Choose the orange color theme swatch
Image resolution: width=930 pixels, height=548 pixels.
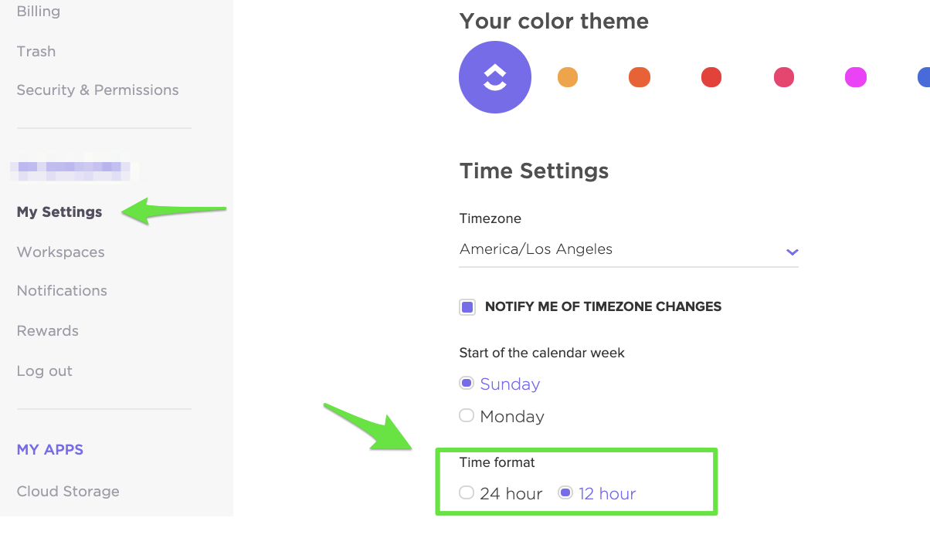(x=640, y=77)
